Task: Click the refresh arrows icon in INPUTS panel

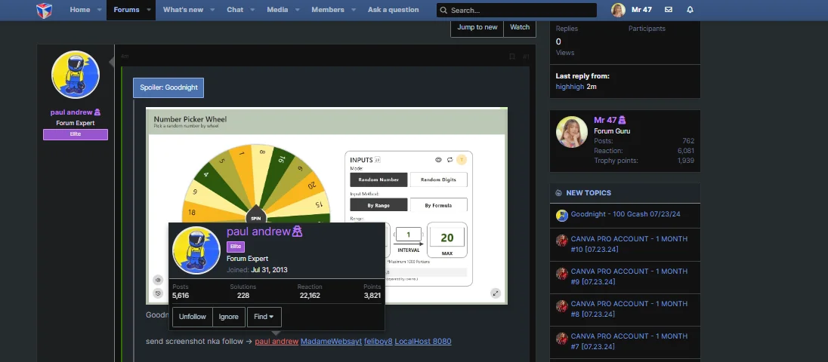Action: (450, 160)
